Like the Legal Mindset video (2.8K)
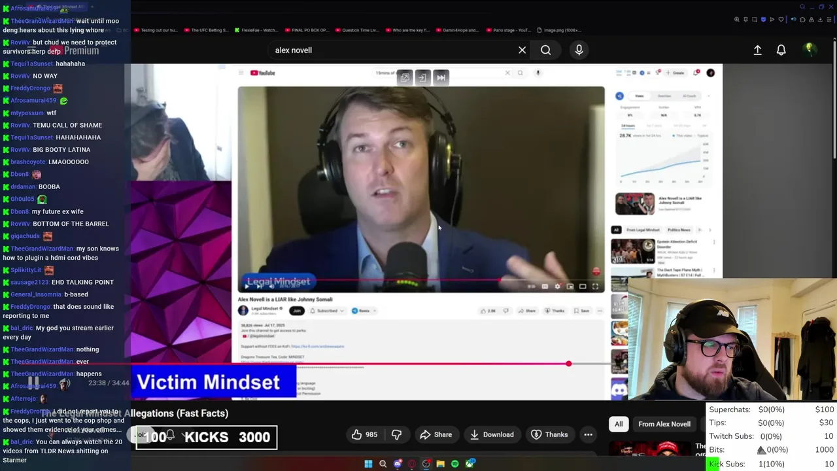 (488, 311)
